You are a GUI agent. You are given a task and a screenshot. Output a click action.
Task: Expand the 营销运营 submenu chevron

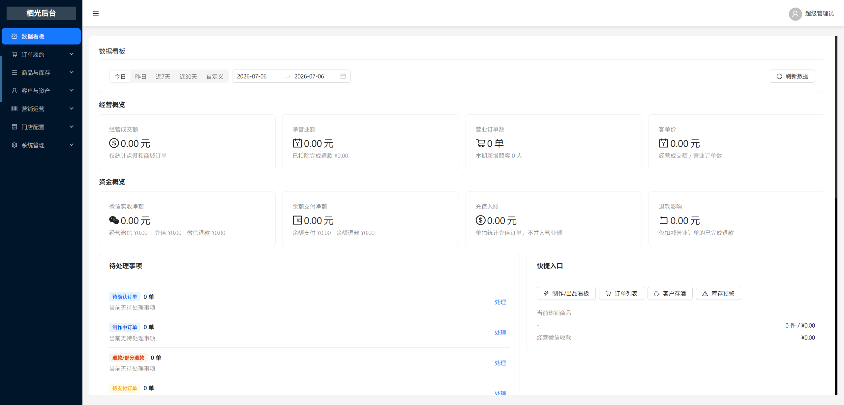click(x=72, y=108)
